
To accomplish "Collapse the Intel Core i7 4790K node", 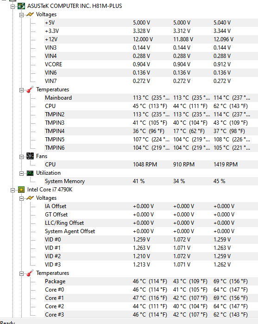I will tap(13, 191).
